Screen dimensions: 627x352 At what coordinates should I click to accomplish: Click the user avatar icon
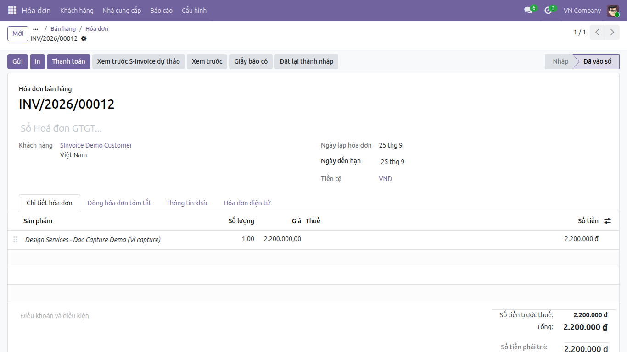(x=613, y=10)
